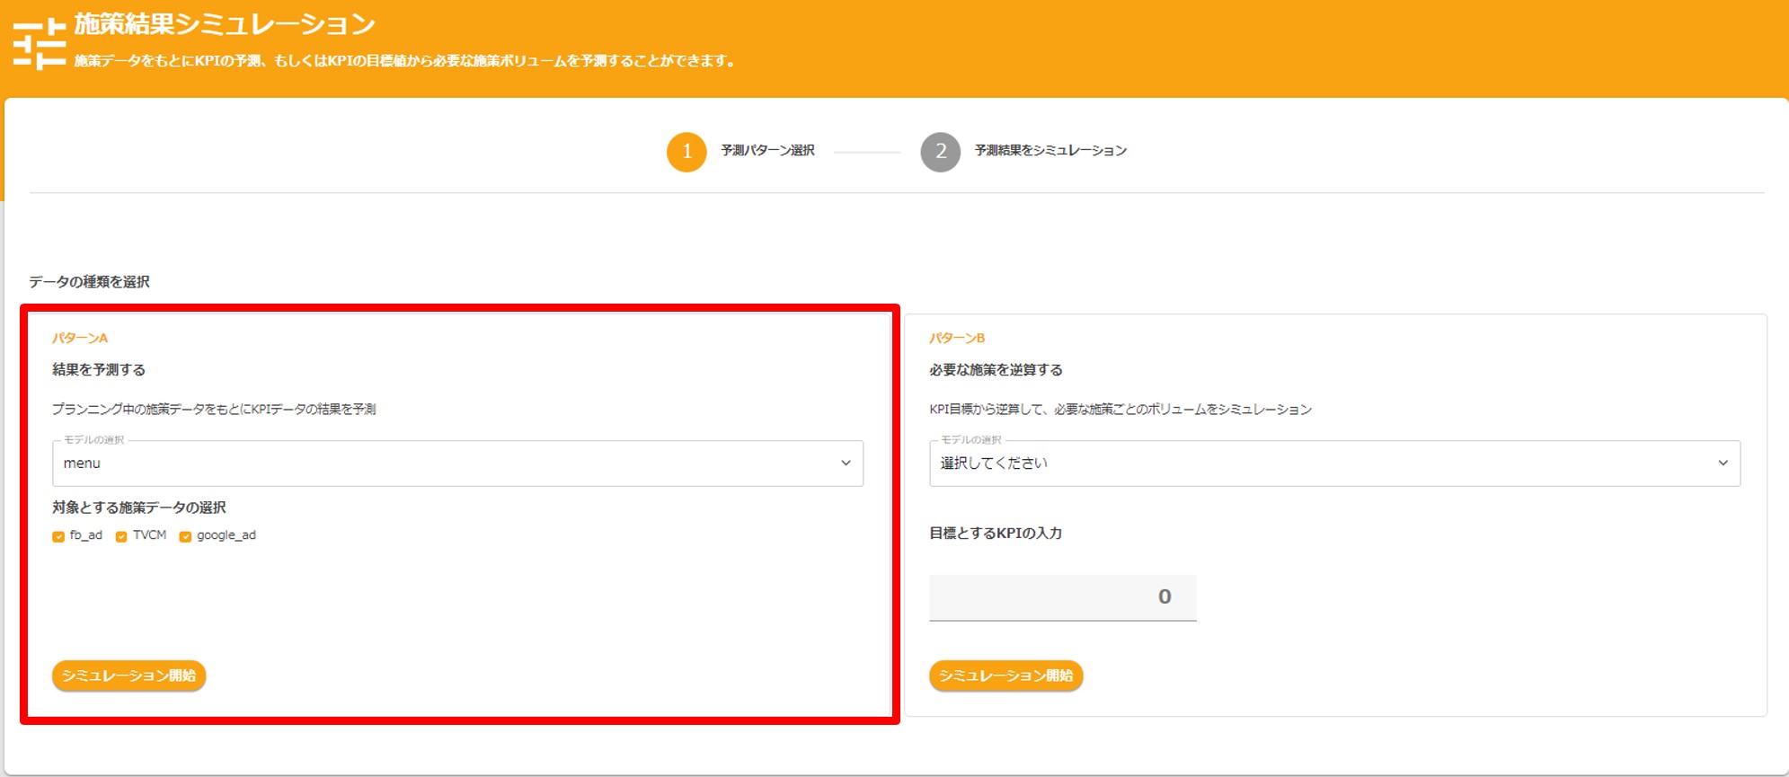Click chevron arrow of Pattern A model select
The width and height of the screenshot is (1789, 777).
tap(846, 464)
